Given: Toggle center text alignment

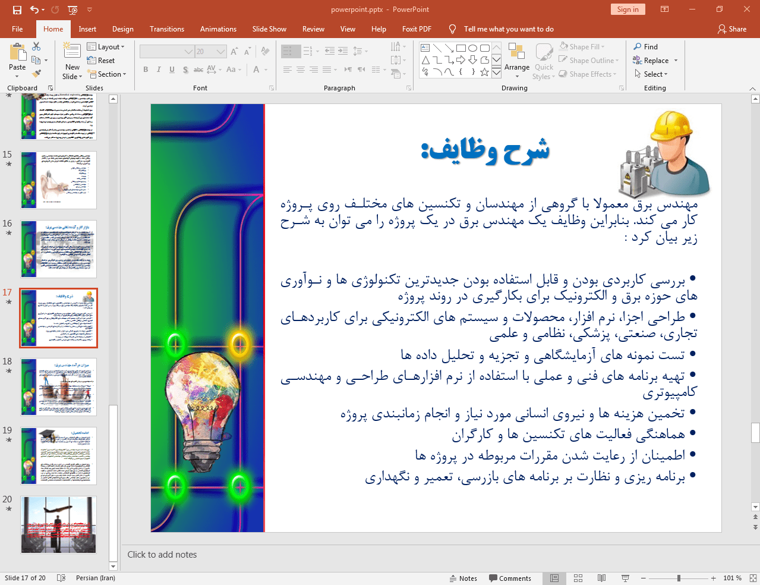Looking at the screenshot, I should (301, 70).
